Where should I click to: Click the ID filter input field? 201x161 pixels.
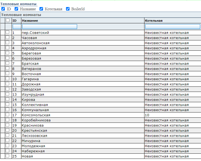[17, 27]
